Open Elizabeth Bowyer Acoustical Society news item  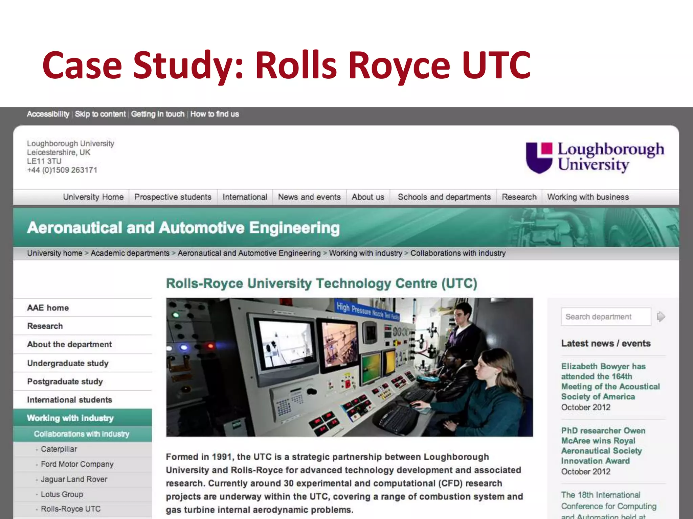point(610,381)
